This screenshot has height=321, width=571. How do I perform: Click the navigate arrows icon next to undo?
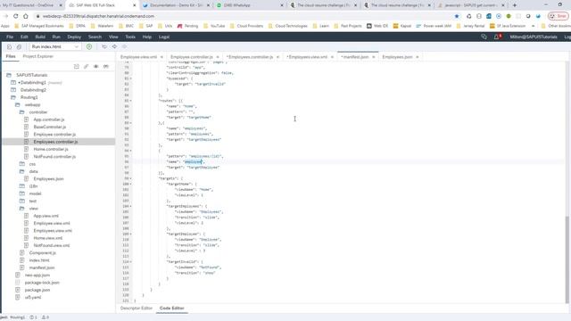(x=114, y=46)
